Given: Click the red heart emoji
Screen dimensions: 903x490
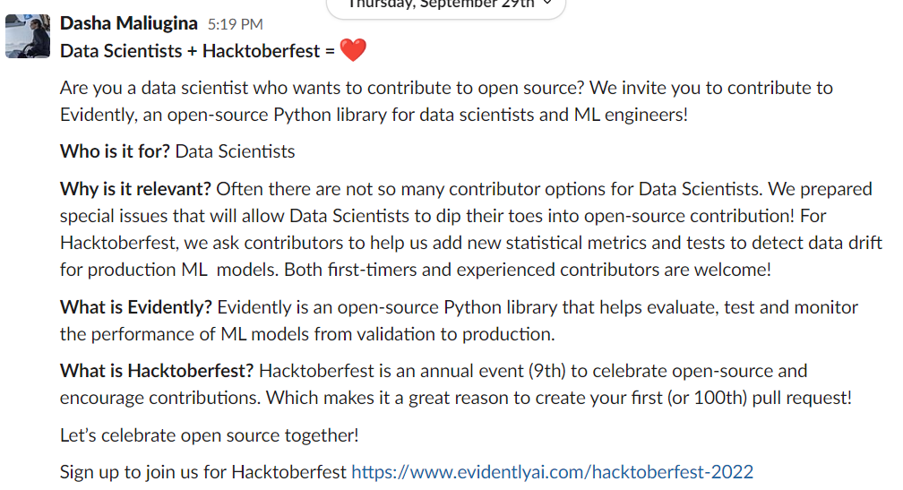Looking at the screenshot, I should pos(353,51).
